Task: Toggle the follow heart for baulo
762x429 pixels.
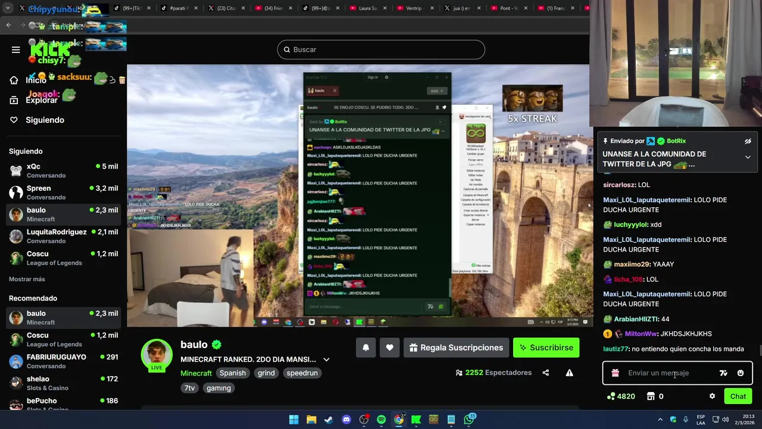Action: [x=389, y=347]
